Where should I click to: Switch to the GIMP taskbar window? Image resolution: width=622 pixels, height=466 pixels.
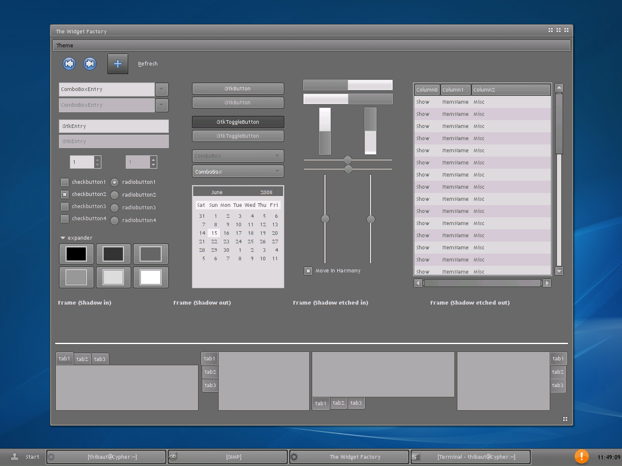point(228,457)
